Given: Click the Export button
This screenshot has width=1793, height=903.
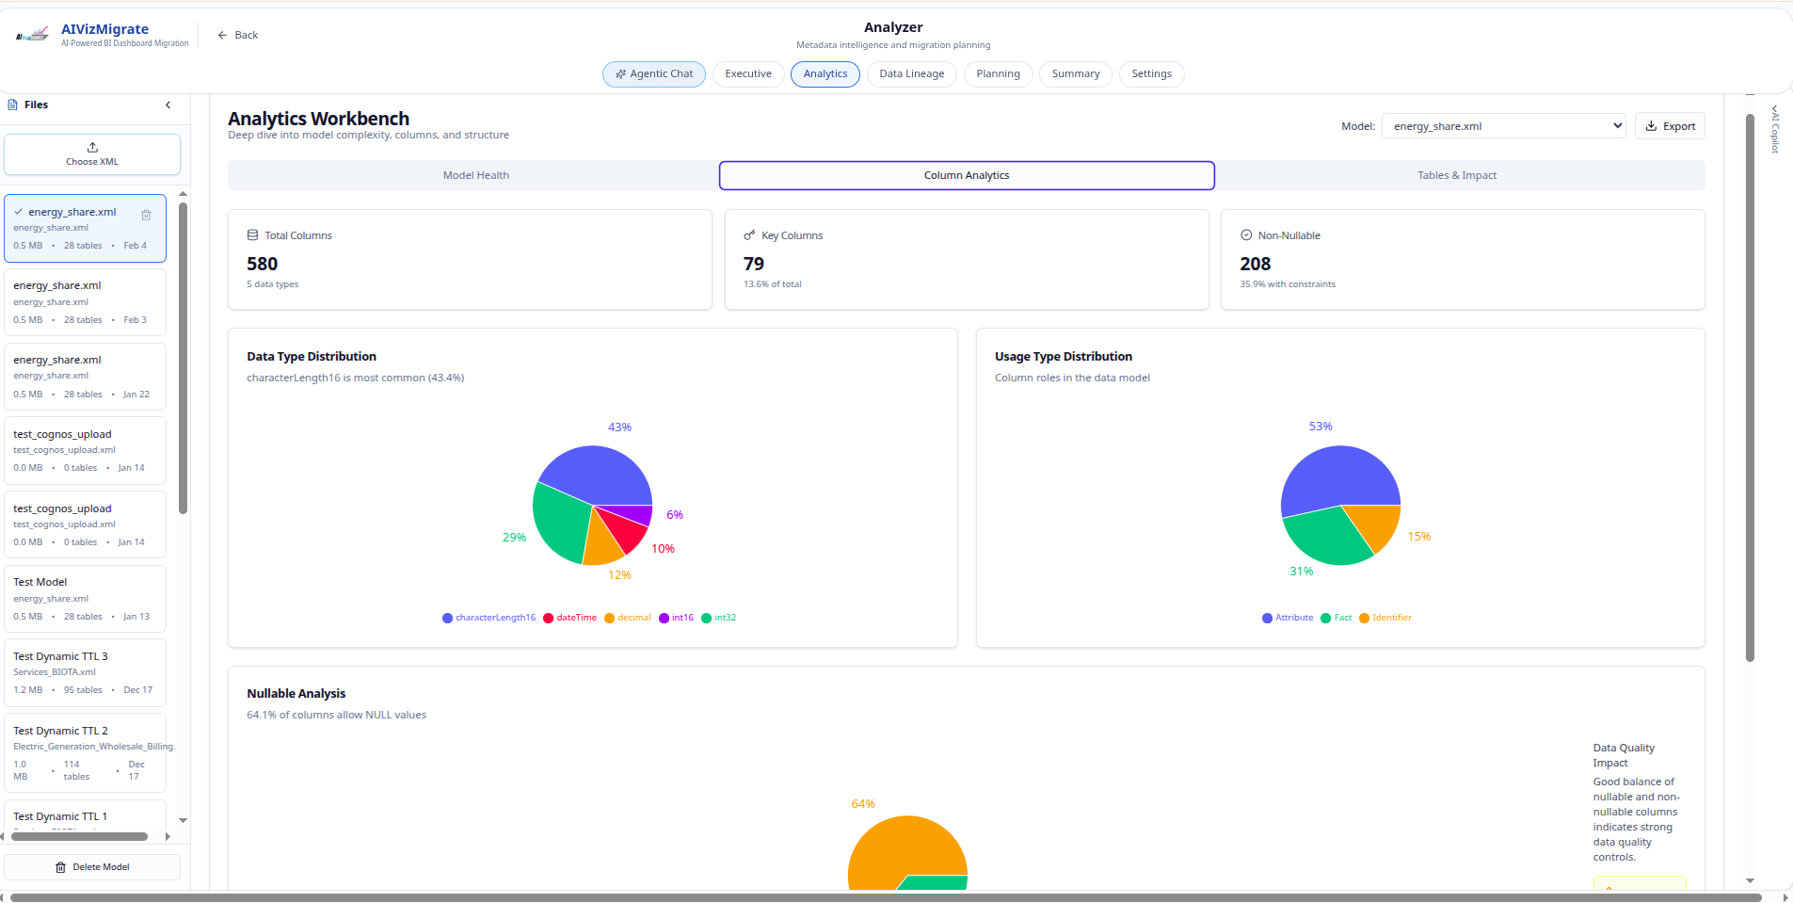Looking at the screenshot, I should 1670,126.
